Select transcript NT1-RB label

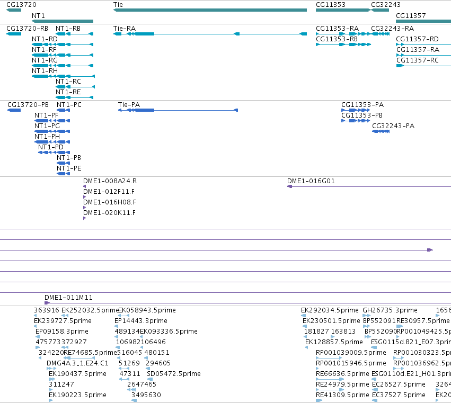[68, 29]
